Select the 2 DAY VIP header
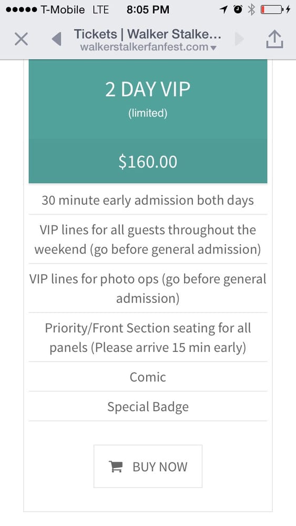 pyautogui.click(x=148, y=89)
